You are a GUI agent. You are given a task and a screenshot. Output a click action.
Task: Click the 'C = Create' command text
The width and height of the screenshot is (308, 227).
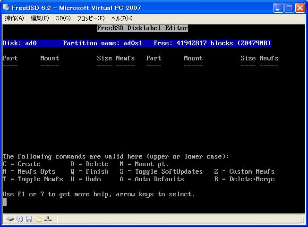click(22, 164)
